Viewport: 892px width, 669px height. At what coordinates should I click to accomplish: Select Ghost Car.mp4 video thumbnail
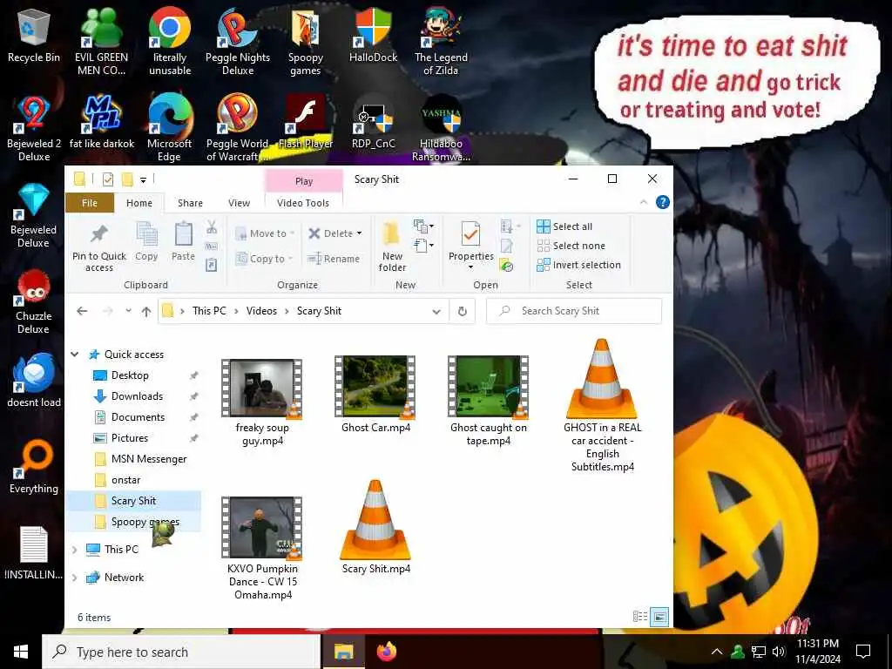(375, 387)
